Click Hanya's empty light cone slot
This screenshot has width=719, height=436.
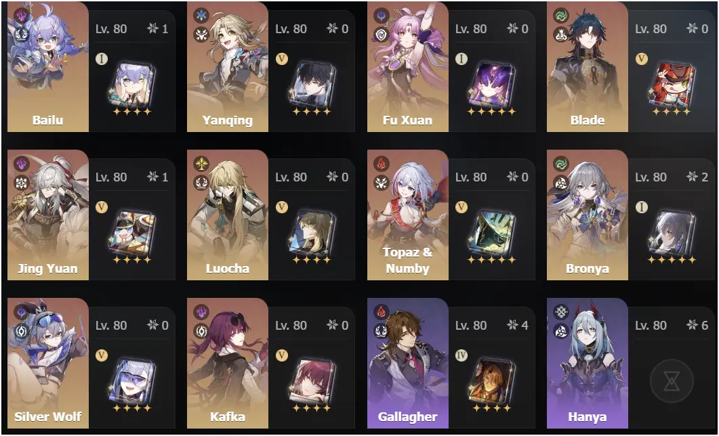pyautogui.click(x=672, y=381)
